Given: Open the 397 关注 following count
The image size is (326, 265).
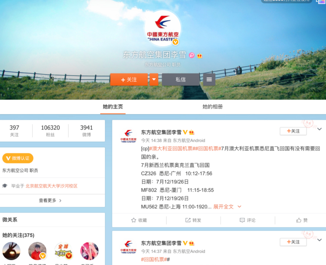Looking at the screenshot, I should [14, 131].
